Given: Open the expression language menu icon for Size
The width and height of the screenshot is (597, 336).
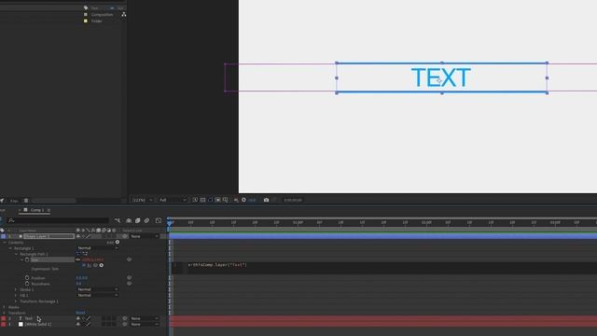Looking at the screenshot, I should pyautogui.click(x=102, y=265).
